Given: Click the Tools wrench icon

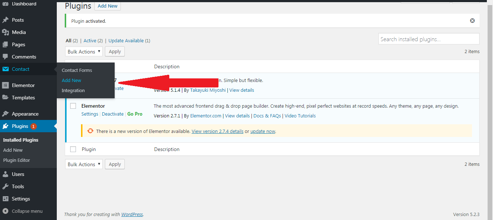Looking at the screenshot, I should [x=5, y=186].
